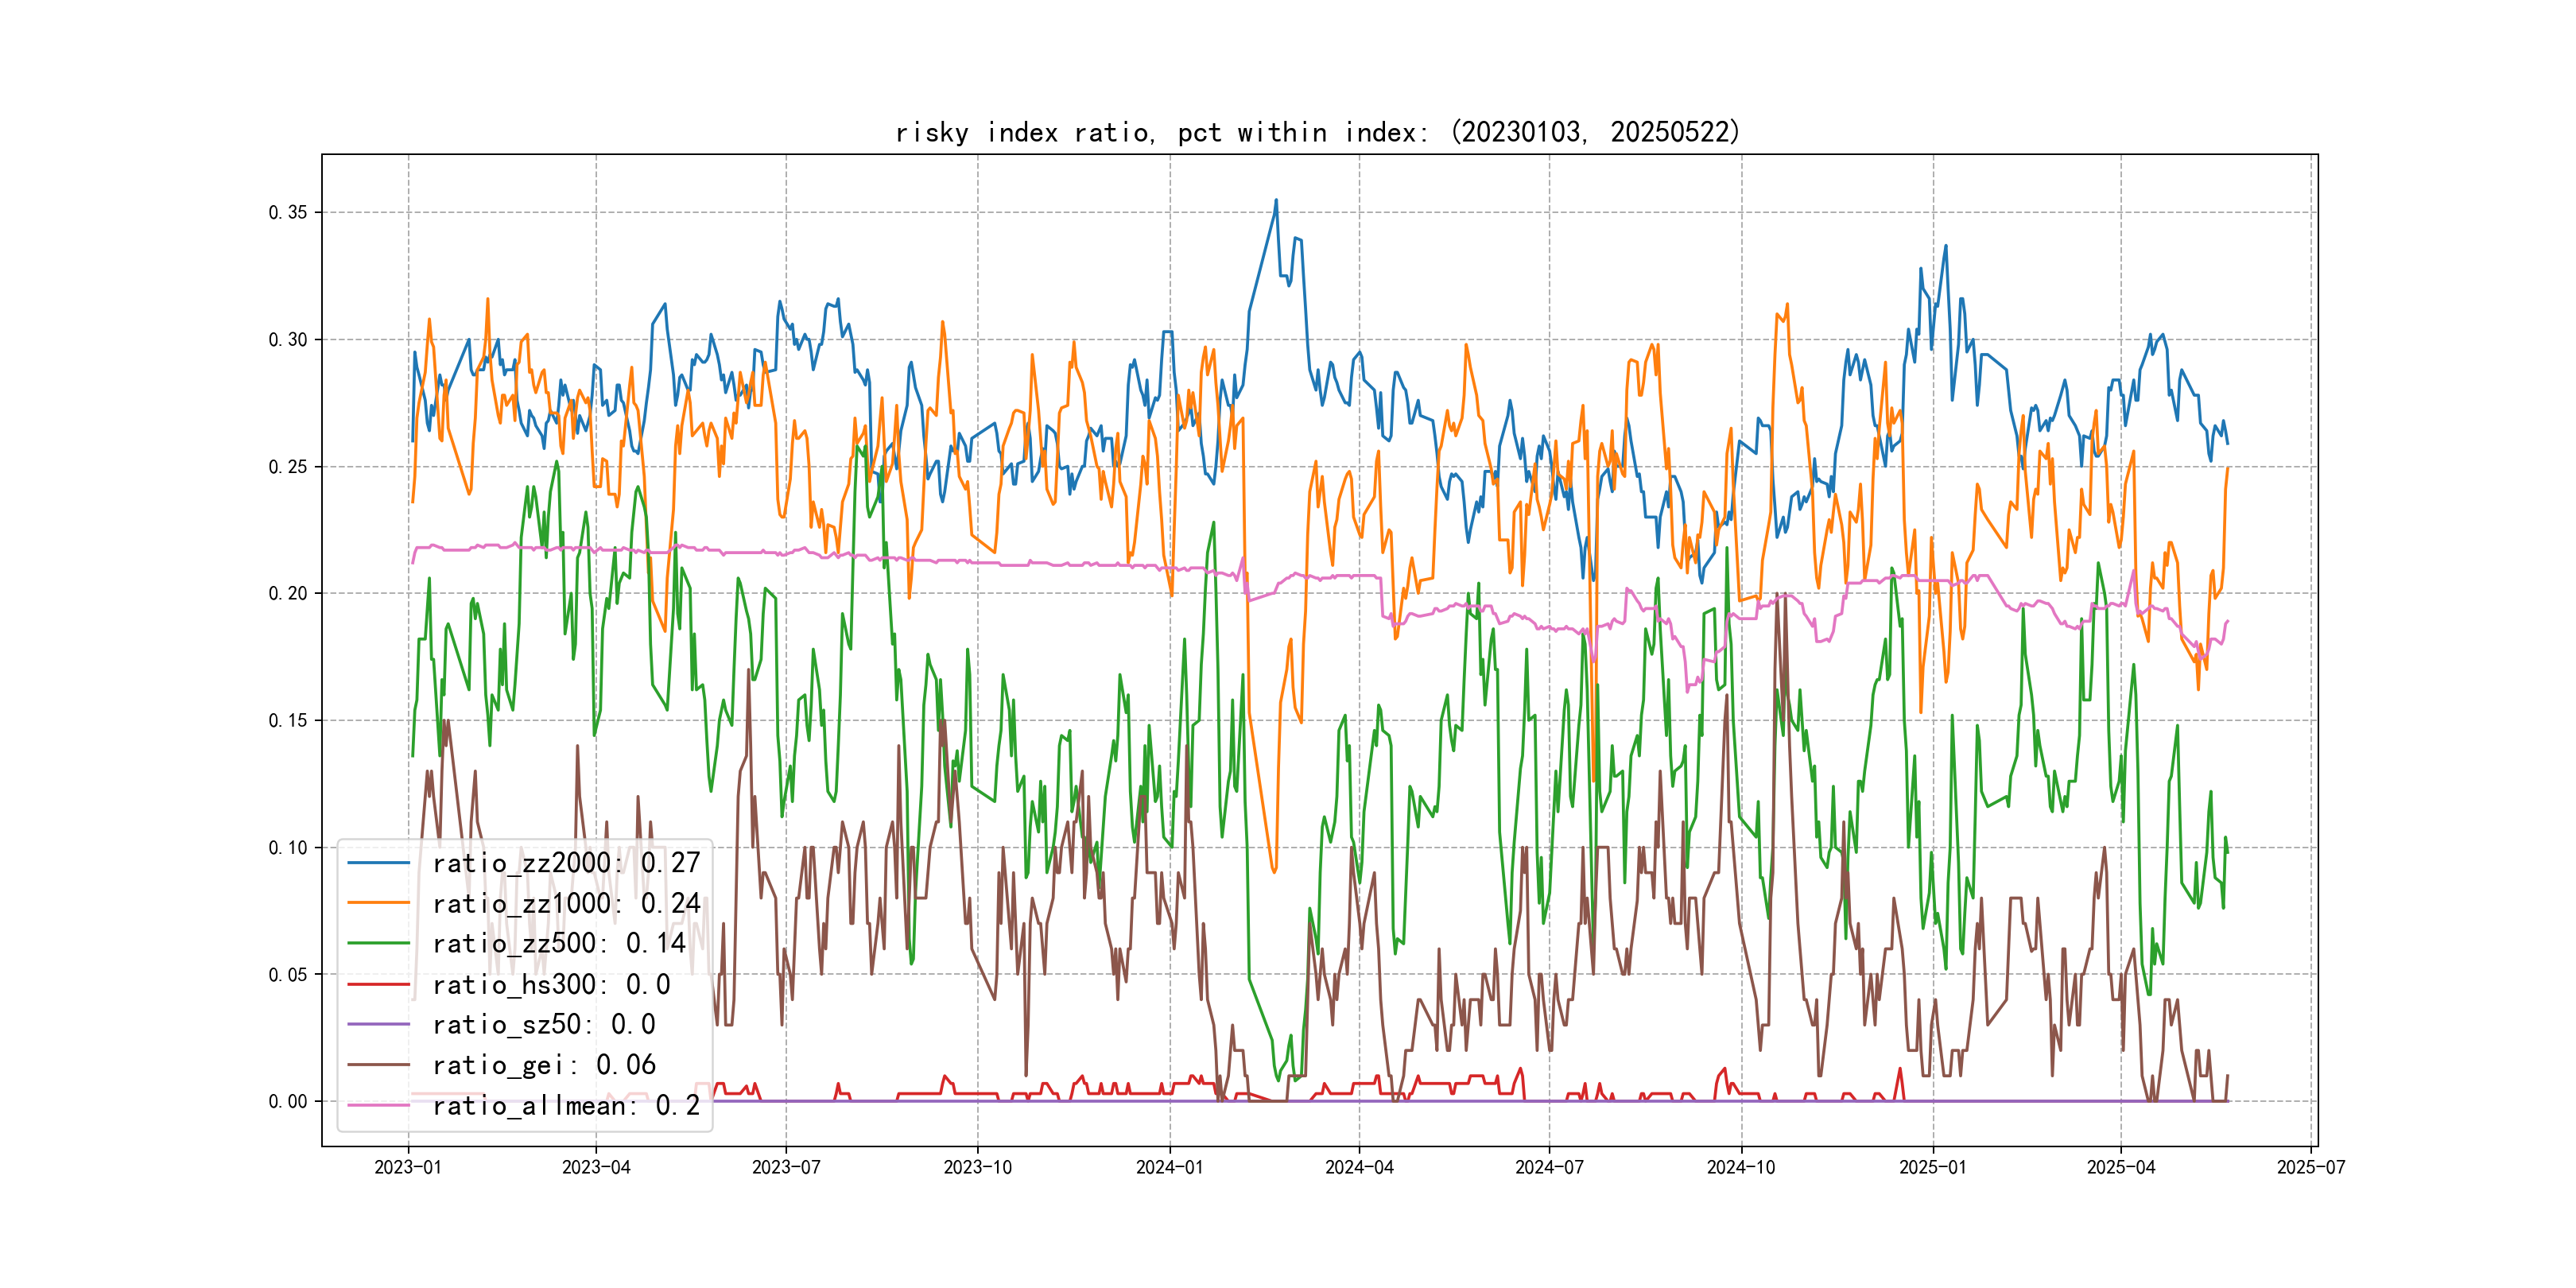
Task: Select the 'ratio_zz2000: 0.27' legend label
Action: (566, 863)
